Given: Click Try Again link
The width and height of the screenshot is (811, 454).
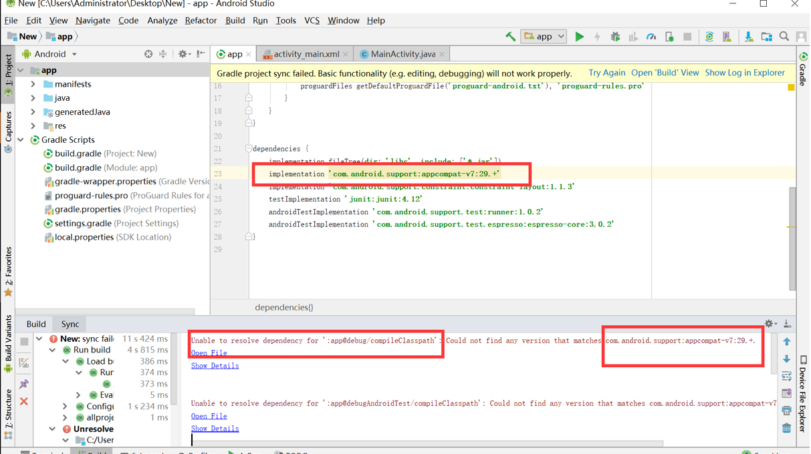Looking at the screenshot, I should tap(607, 73).
